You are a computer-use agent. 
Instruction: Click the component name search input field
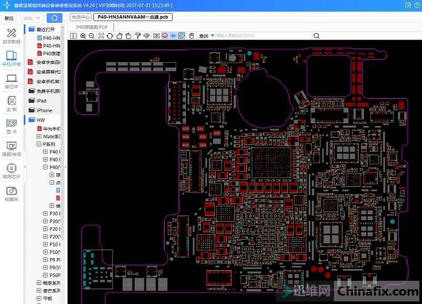pos(264,36)
